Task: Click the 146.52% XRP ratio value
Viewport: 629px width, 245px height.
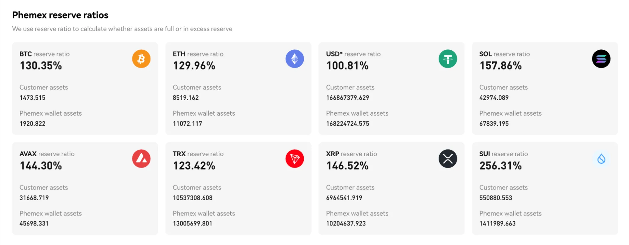Action: pyautogui.click(x=347, y=166)
